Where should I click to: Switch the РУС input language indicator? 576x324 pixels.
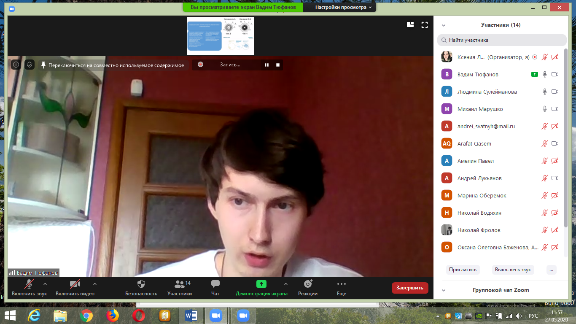[533, 316]
